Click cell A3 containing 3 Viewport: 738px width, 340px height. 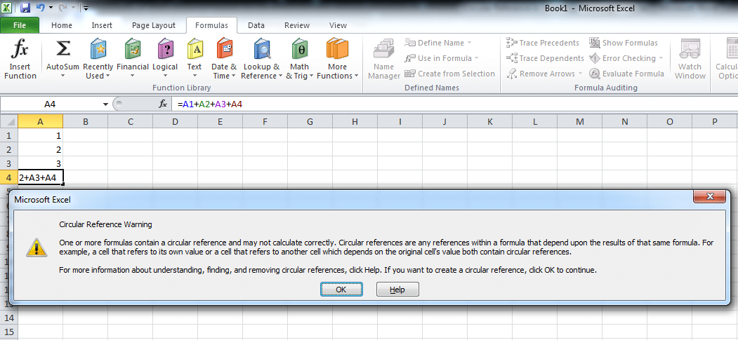pyautogui.click(x=41, y=163)
